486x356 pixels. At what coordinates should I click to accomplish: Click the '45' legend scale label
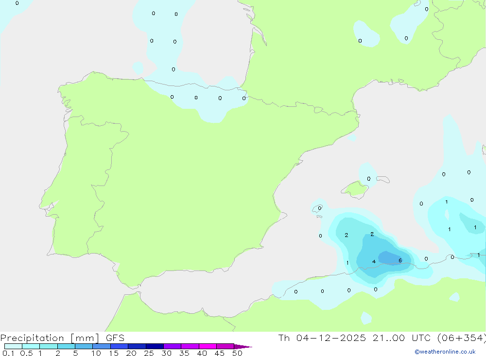pos(220,353)
